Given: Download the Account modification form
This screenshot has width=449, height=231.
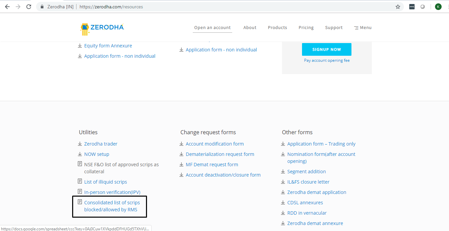Looking at the screenshot, I should 215,144.
